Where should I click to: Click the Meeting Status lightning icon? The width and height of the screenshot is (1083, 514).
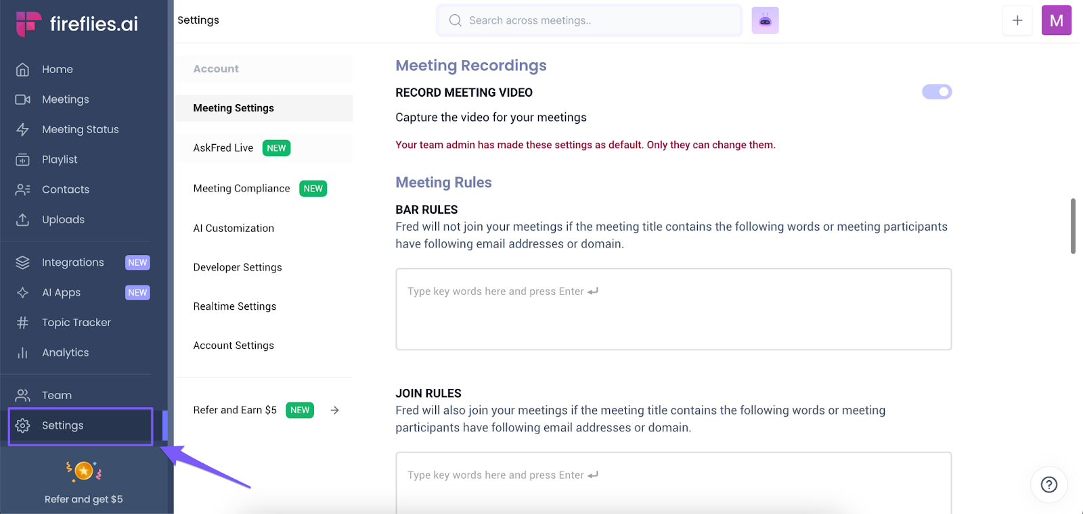click(x=22, y=129)
